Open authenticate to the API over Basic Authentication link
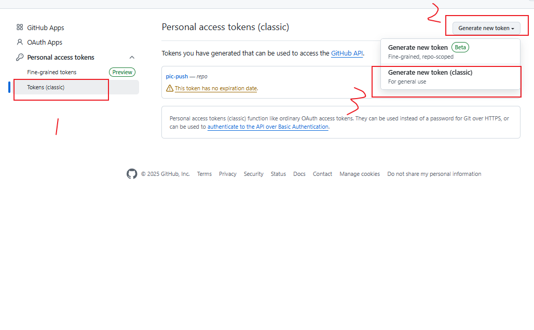This screenshot has height=330, width=534. click(x=268, y=127)
